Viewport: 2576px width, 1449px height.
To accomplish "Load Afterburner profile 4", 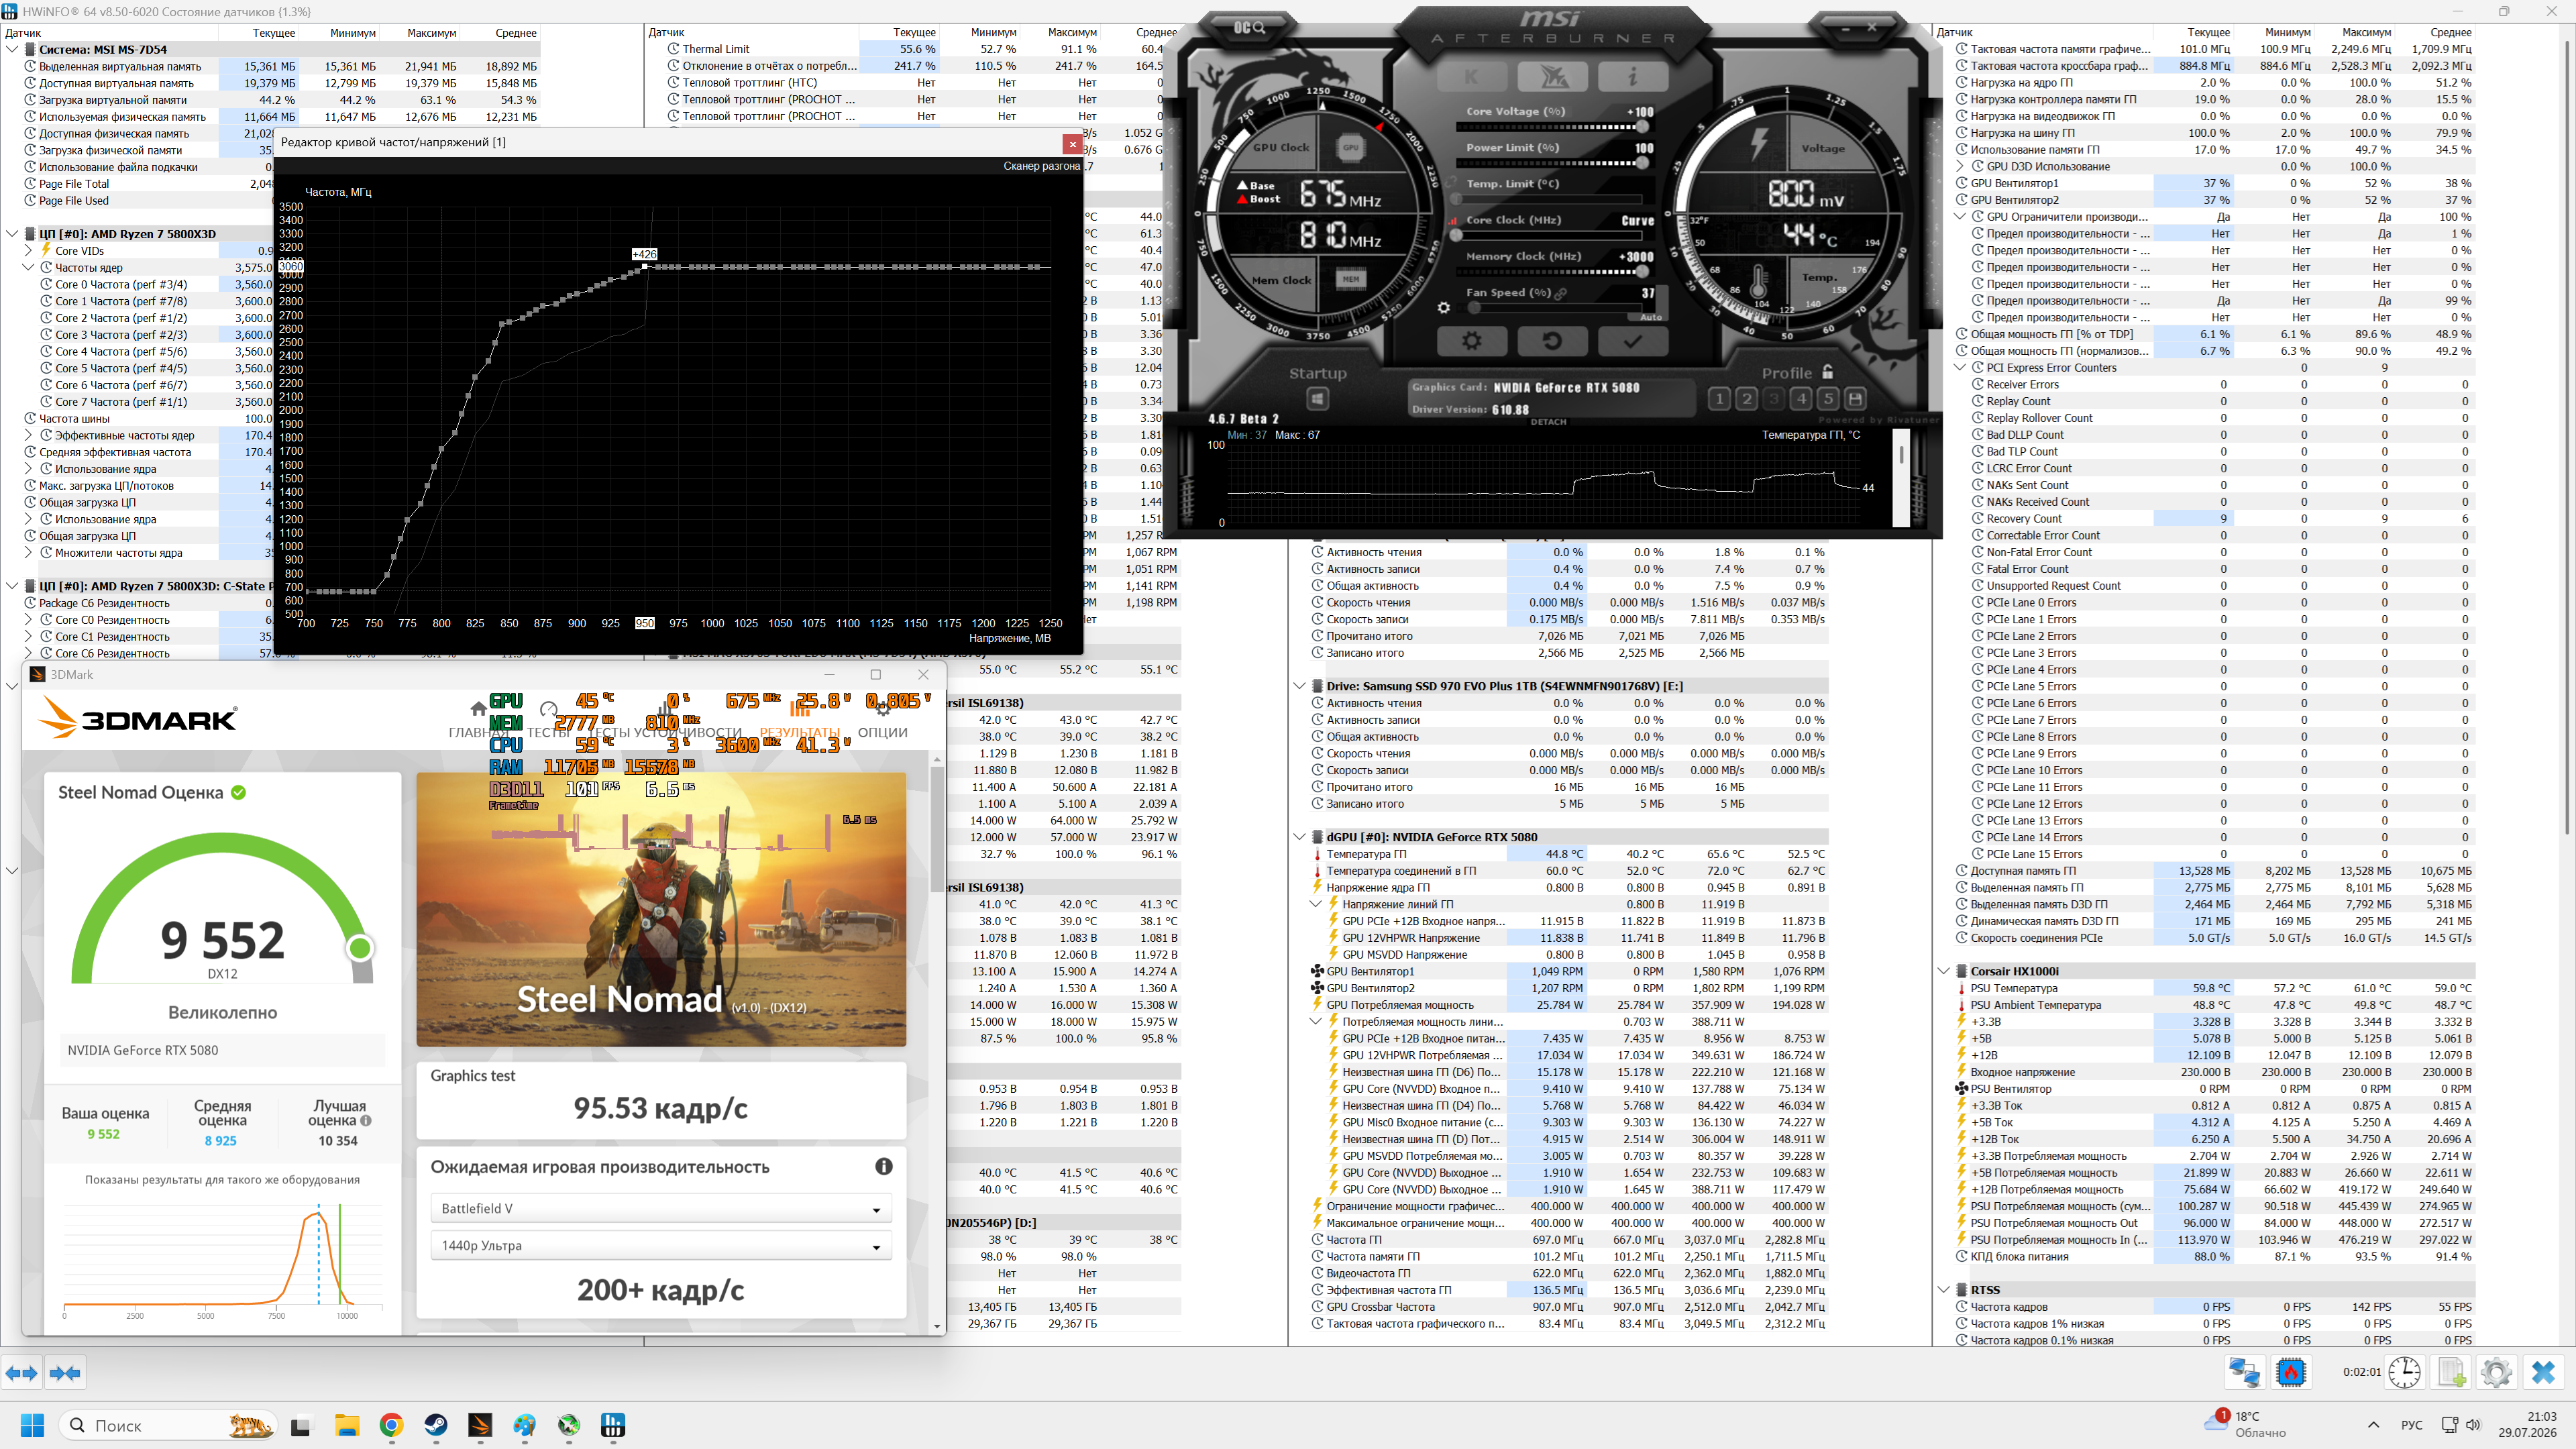I will pos(1801,398).
